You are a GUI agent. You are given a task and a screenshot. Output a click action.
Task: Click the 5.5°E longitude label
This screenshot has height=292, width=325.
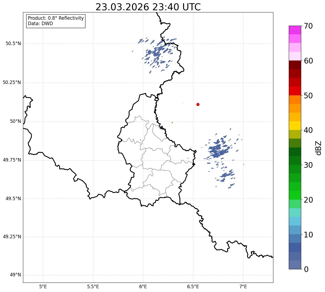93,286
